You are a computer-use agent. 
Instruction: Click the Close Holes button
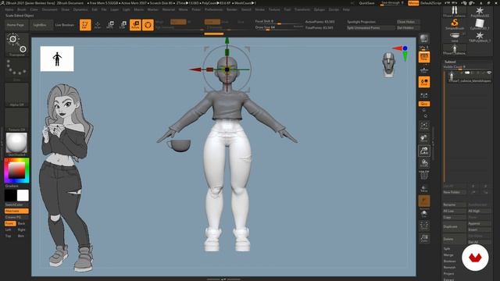[408, 22]
